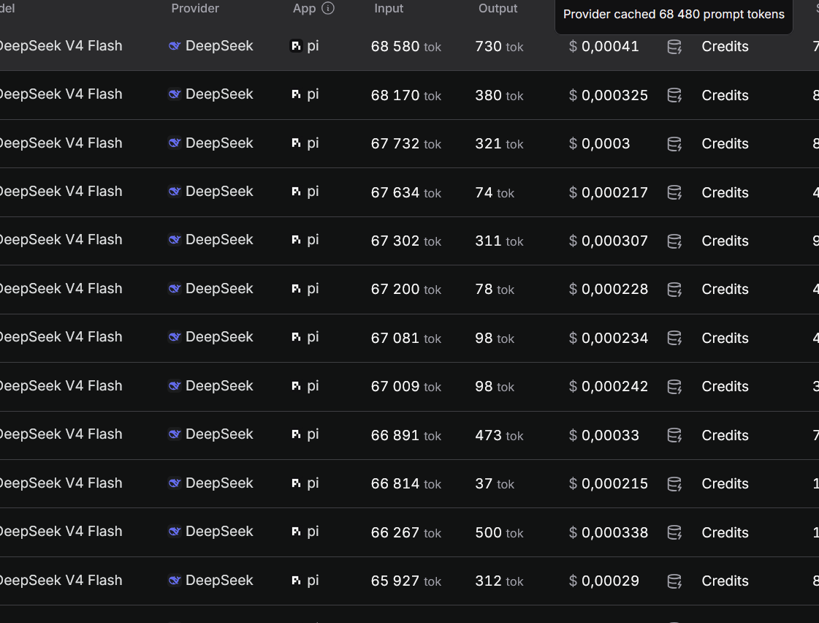
Task: Click DeepSeek whale logo in 66 891 tok row
Action: [x=175, y=434]
